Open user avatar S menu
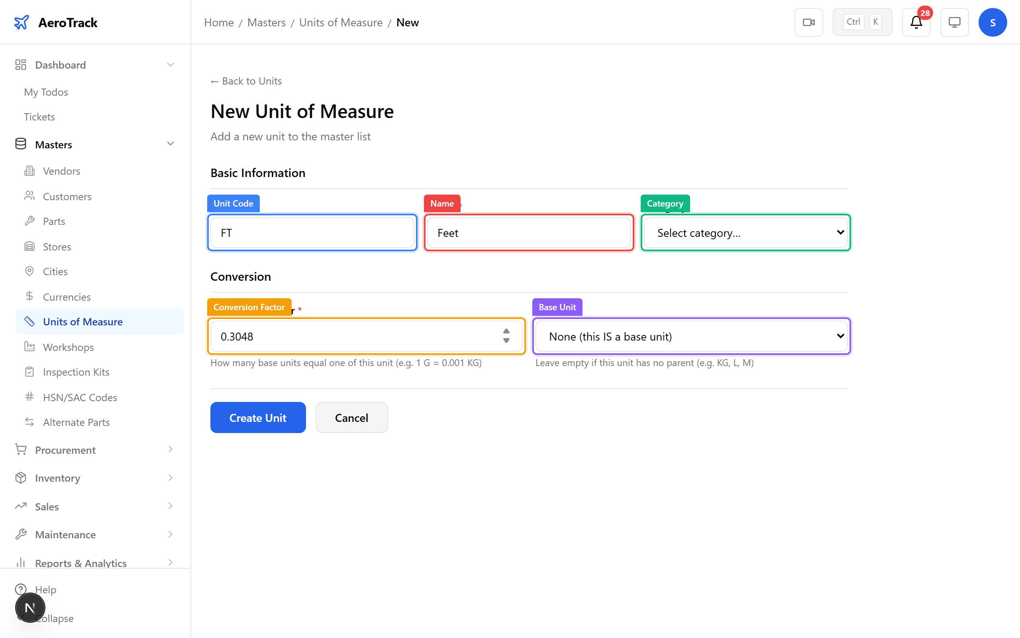The width and height of the screenshot is (1020, 638). click(x=992, y=22)
